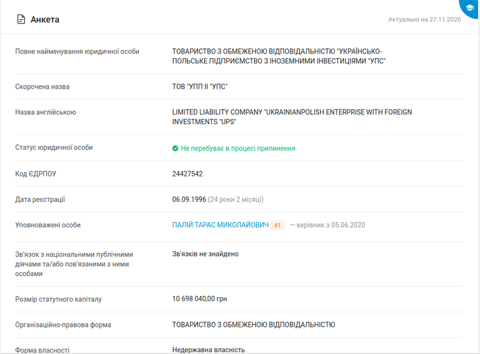Click the Повне найменування юридичної особи label
The height and width of the screenshot is (354, 480).
click(77, 52)
